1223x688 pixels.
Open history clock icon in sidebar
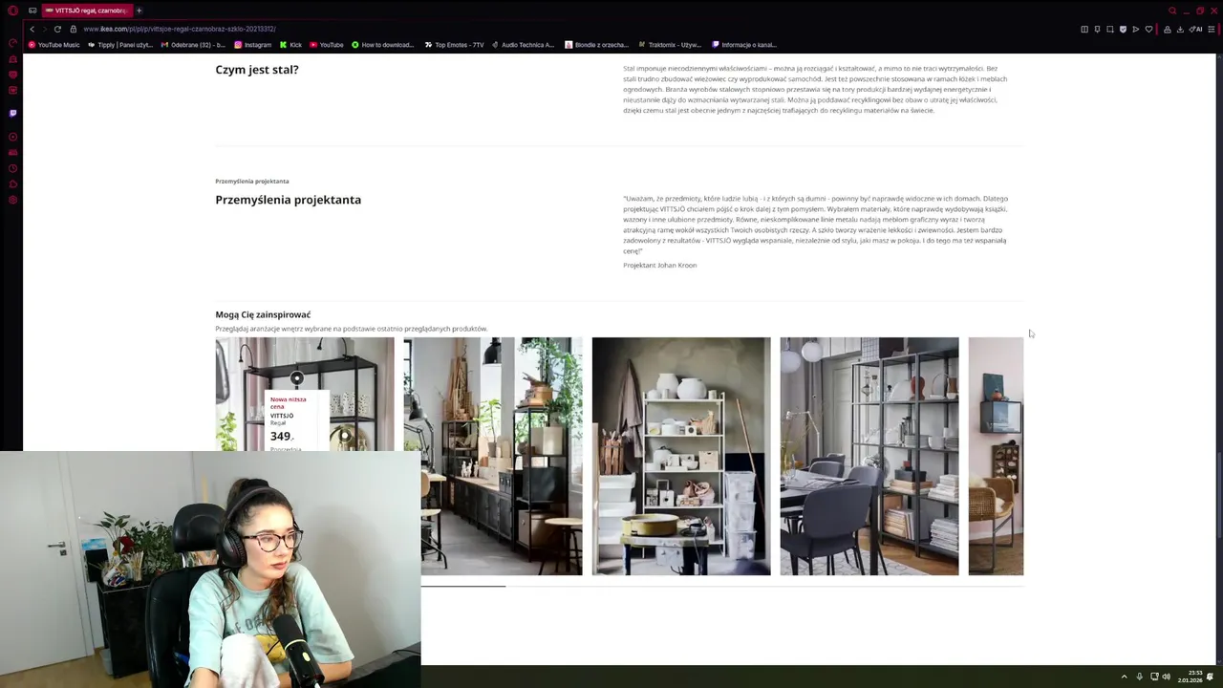click(12, 168)
